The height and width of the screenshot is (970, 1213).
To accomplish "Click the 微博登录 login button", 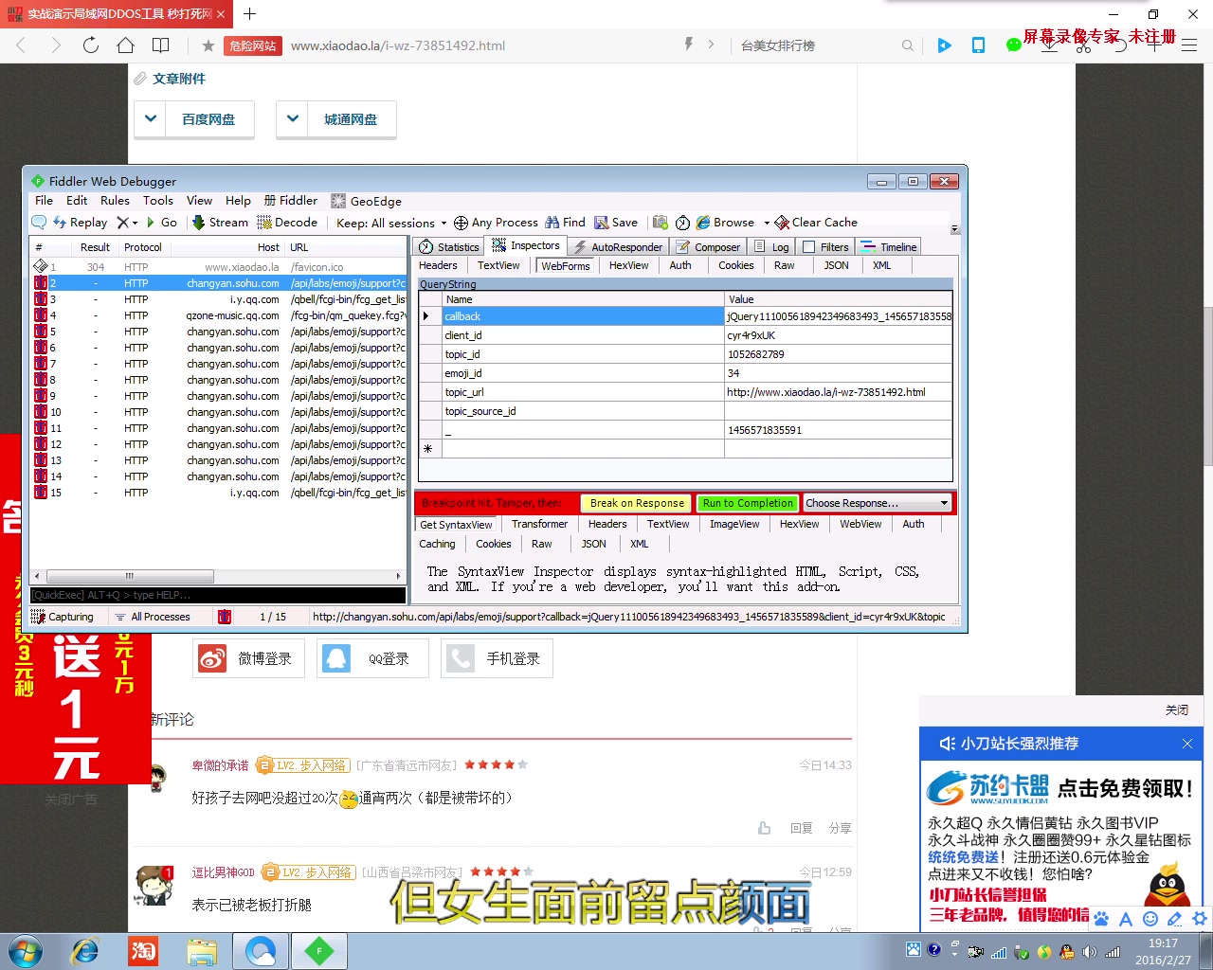I will coord(249,658).
